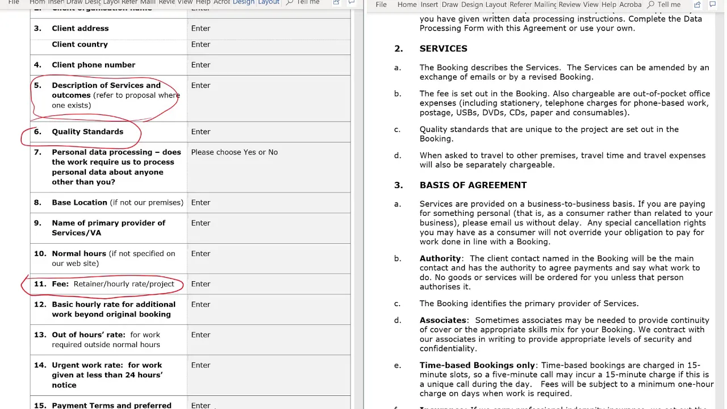Open the Comments icon in right Word window
The width and height of the screenshot is (727, 409).
(x=713, y=5)
